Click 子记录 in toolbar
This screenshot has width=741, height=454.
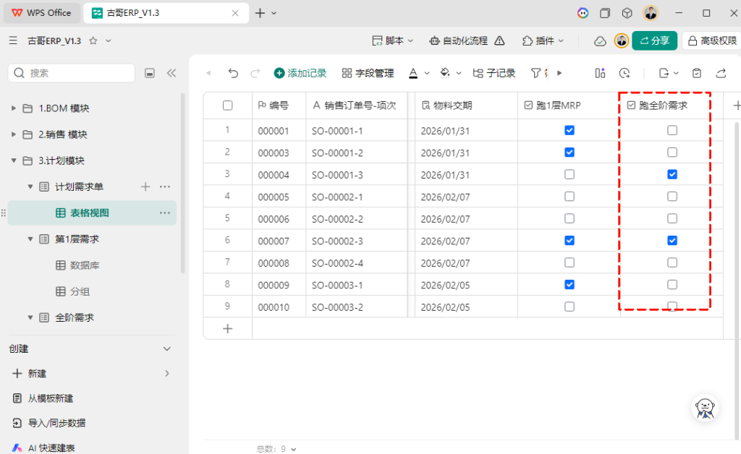[x=494, y=73]
